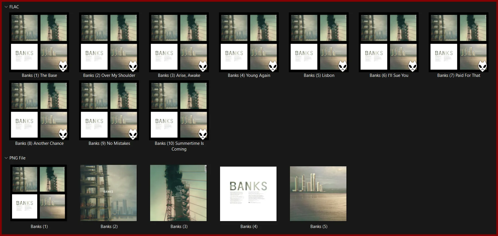Select the FLAC group header label
Screen dimensions: 498x236
pyautogui.click(x=14, y=7)
